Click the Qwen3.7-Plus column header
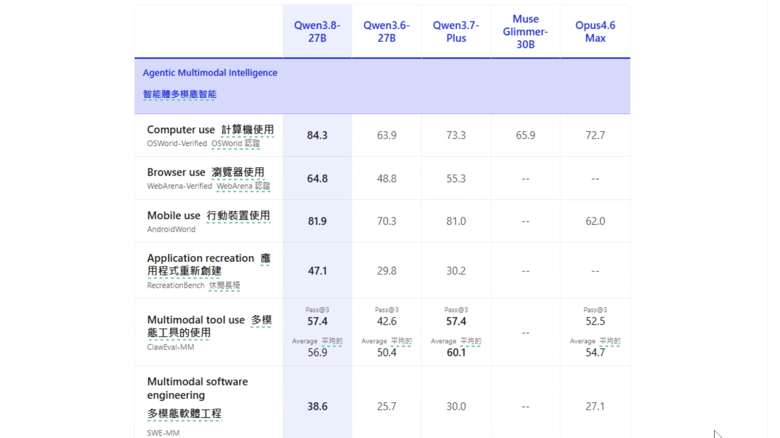The image size is (780, 438). pos(456,32)
